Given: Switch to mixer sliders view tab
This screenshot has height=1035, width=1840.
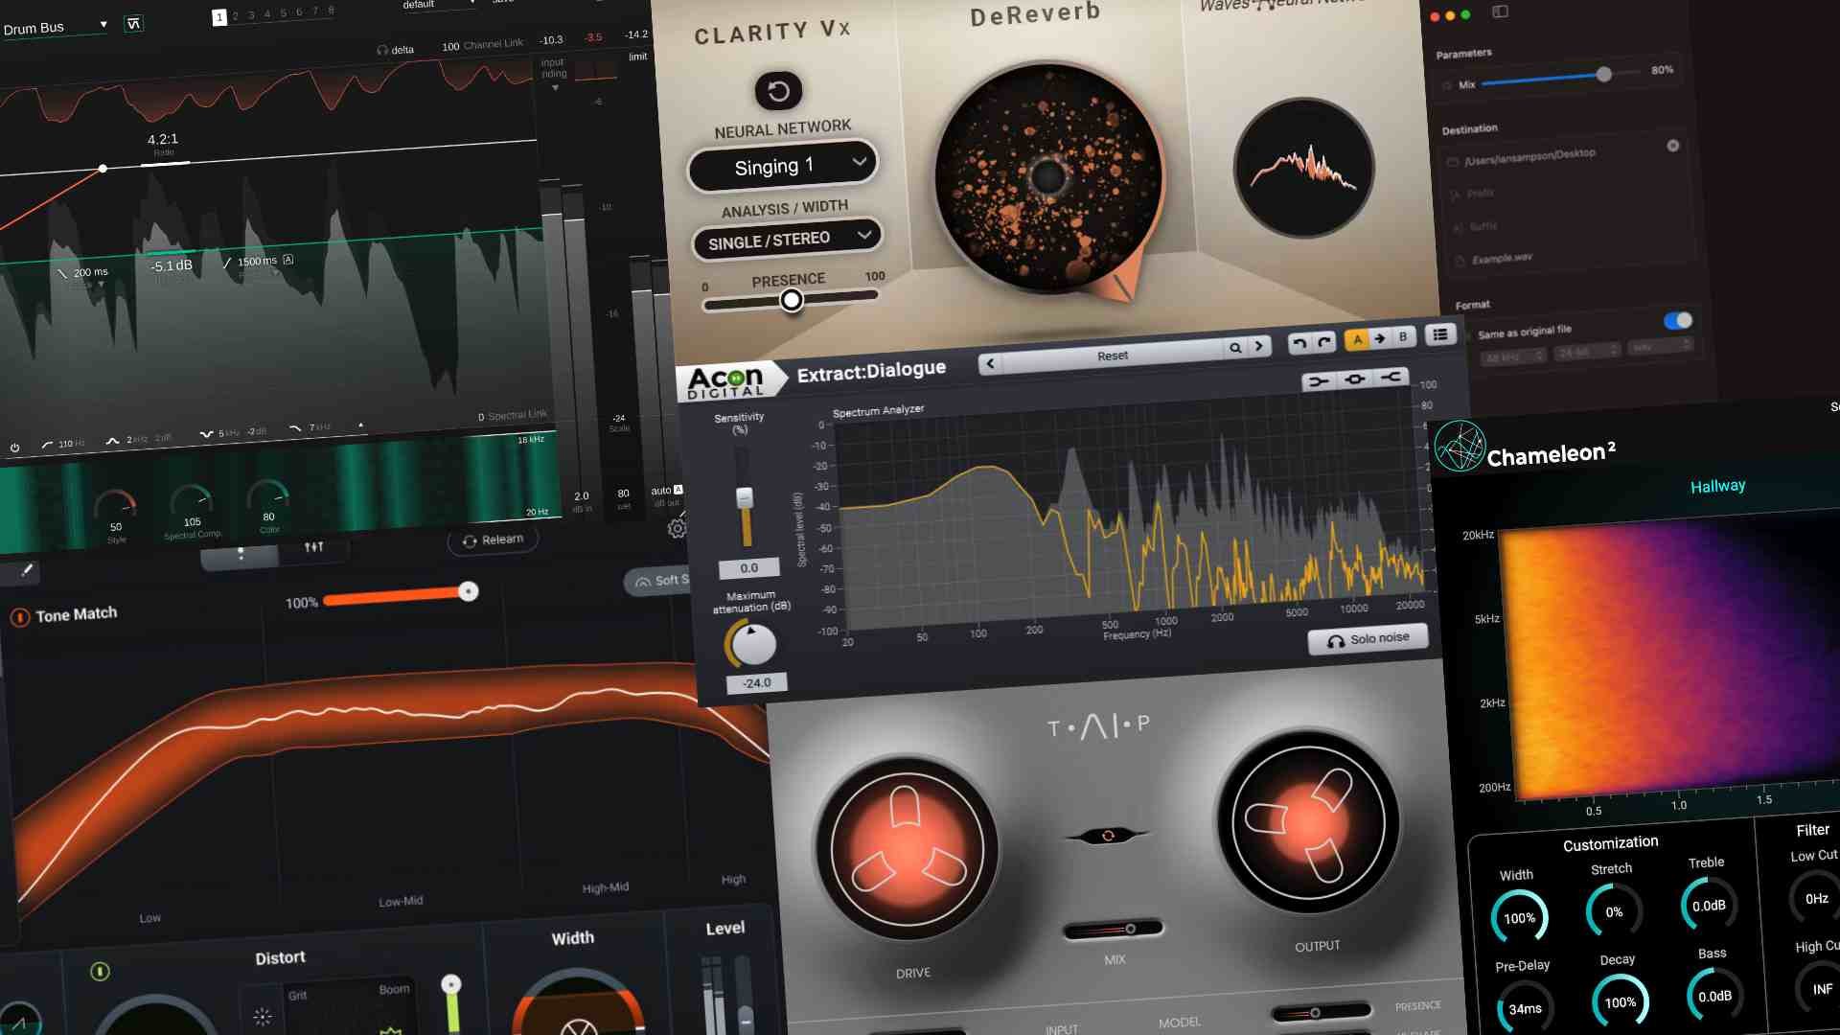Looking at the screenshot, I should [x=313, y=547].
